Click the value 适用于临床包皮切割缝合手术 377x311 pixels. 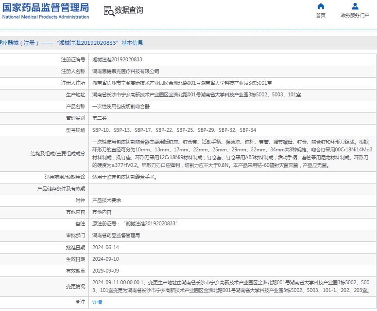click(x=125, y=177)
